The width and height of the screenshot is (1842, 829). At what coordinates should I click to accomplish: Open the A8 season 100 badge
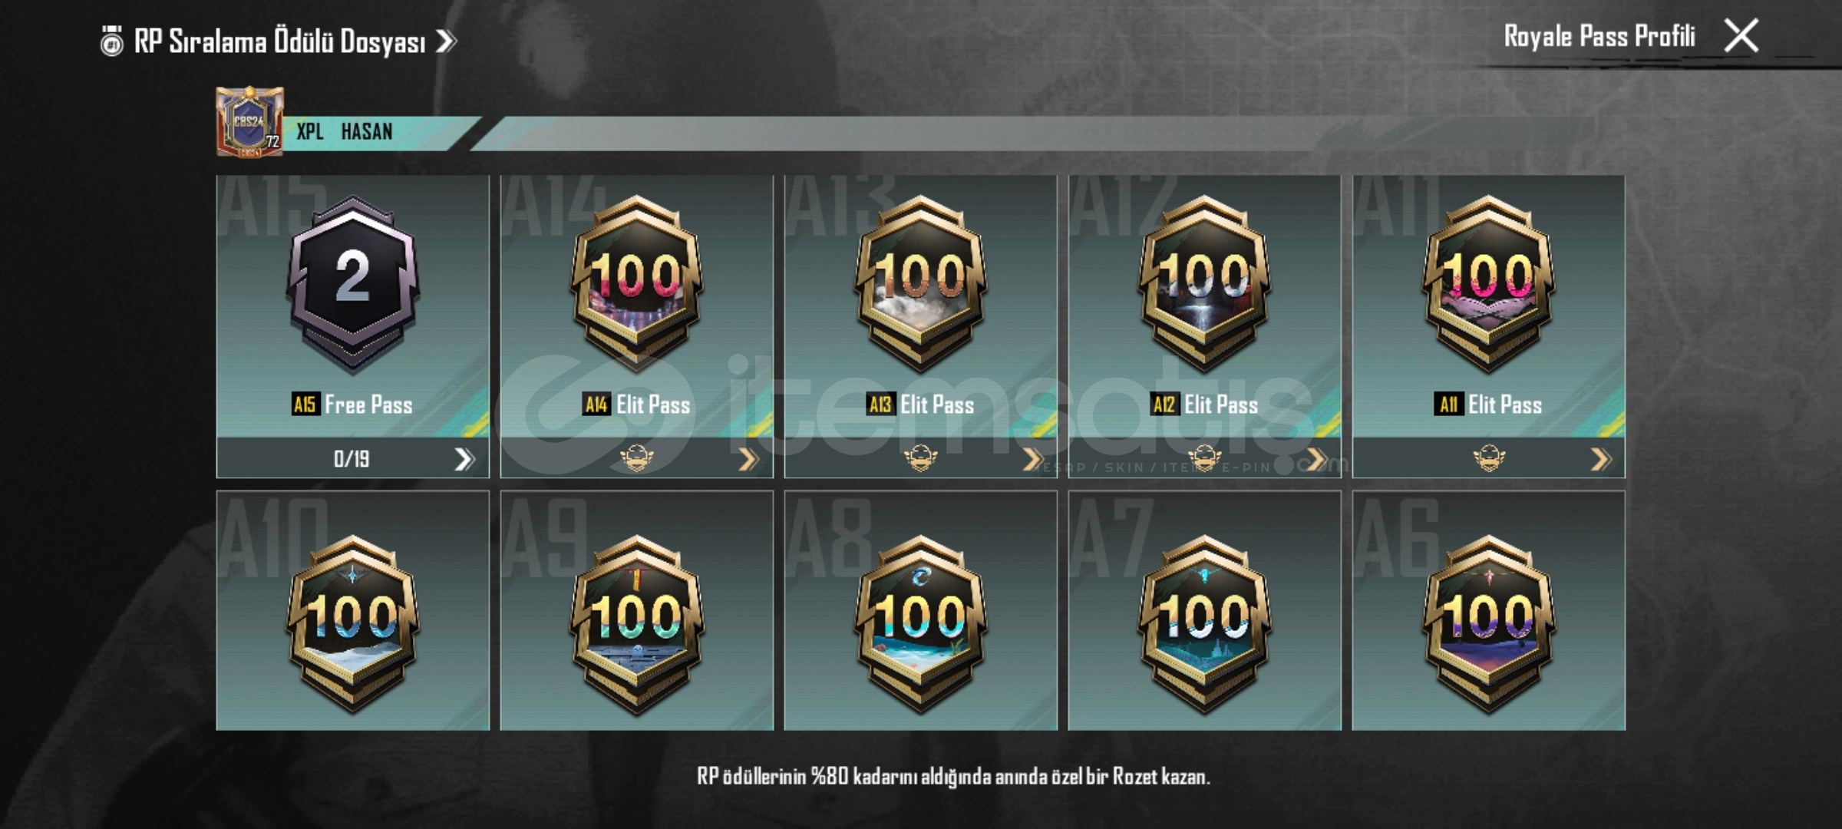click(920, 625)
